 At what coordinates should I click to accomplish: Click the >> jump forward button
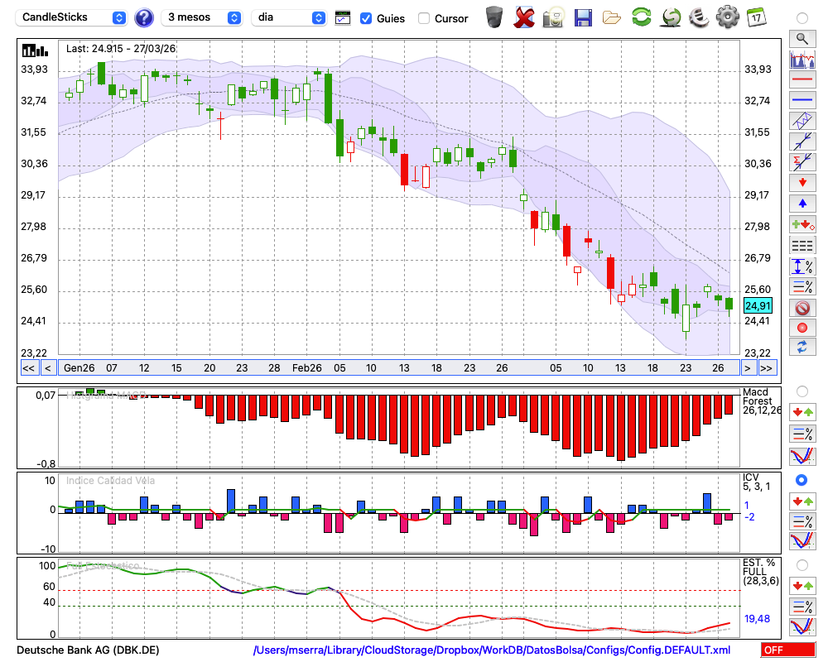click(767, 367)
